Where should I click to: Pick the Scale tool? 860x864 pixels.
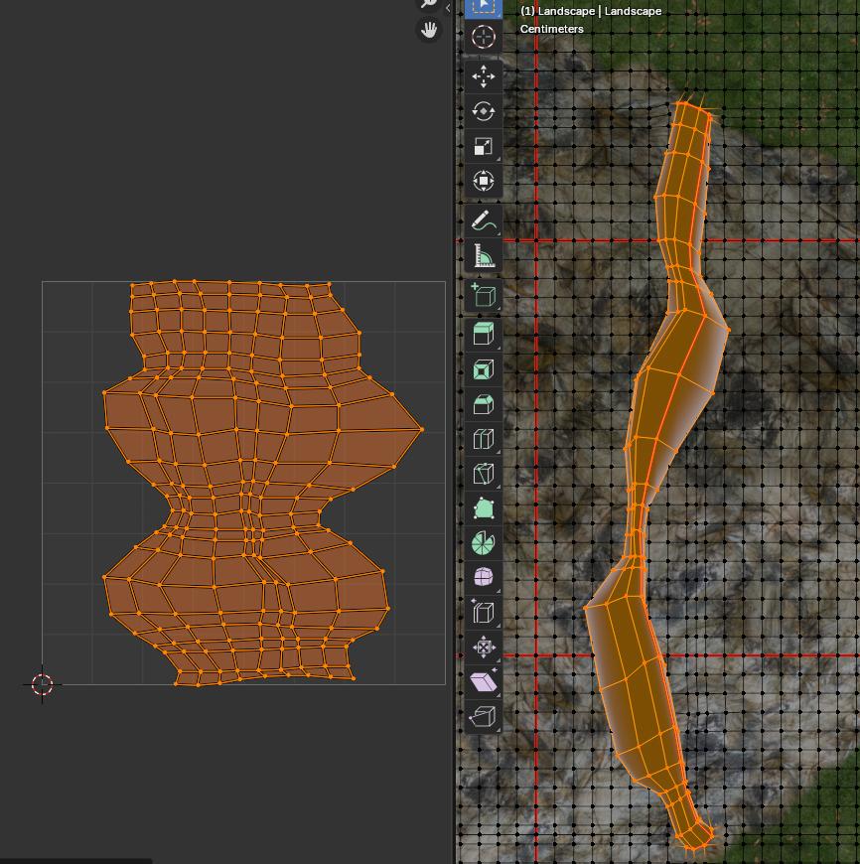click(484, 146)
